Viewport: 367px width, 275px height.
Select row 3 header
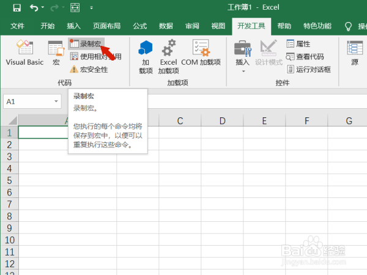(9, 156)
